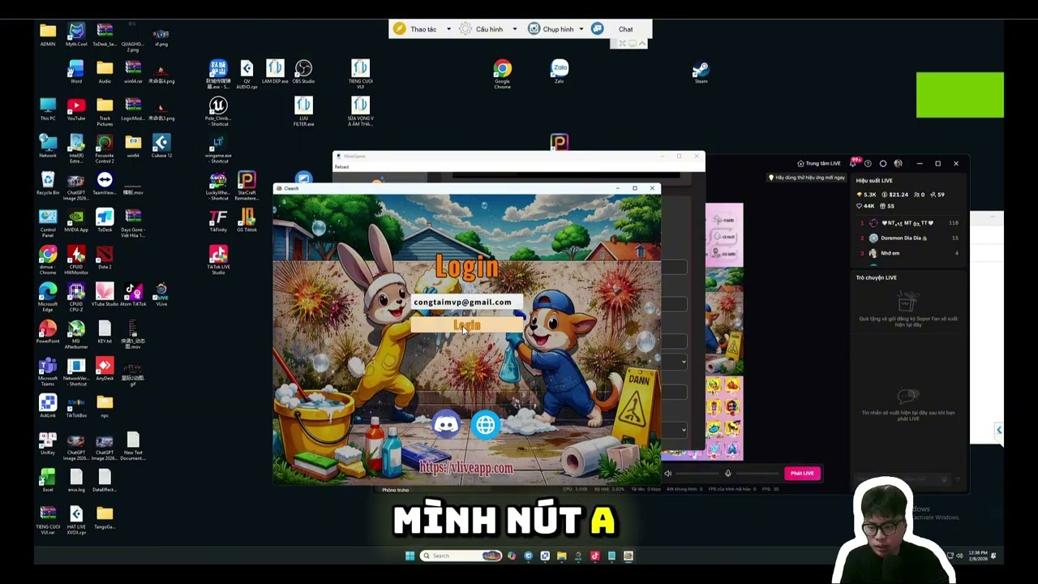Open the notifications bell with 99+ badge

[x=853, y=164]
